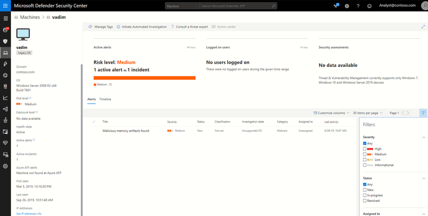The image size is (428, 216).
Task: Open the service health heart icon
Action: 5,143
